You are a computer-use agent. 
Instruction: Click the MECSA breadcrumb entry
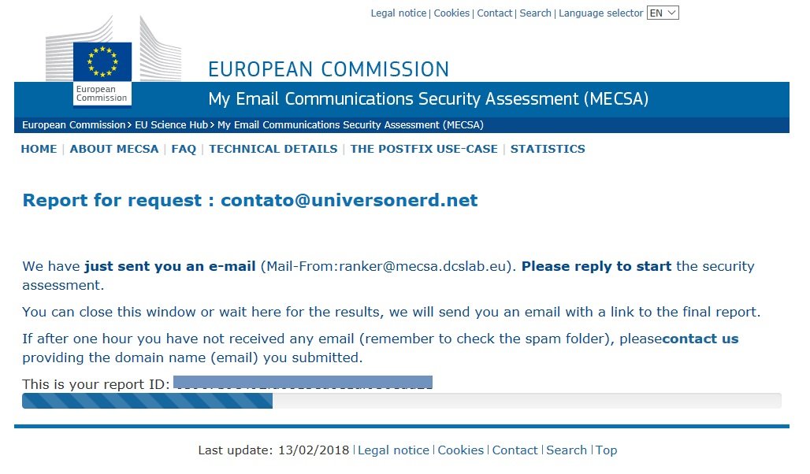tap(351, 125)
